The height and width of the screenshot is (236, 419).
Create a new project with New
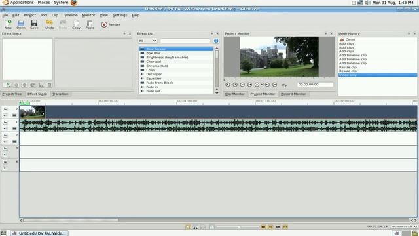(8, 24)
